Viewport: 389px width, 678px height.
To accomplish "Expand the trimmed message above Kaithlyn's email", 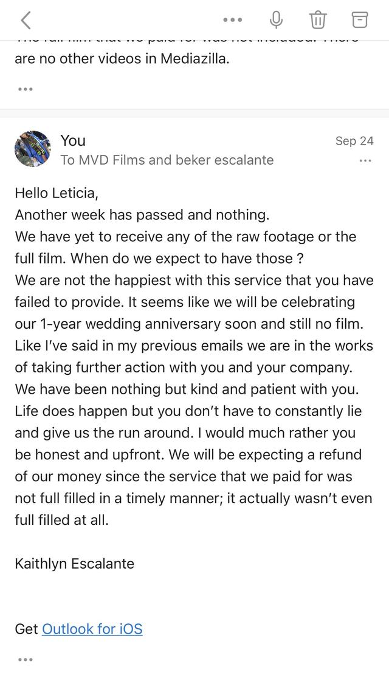I will [26, 88].
